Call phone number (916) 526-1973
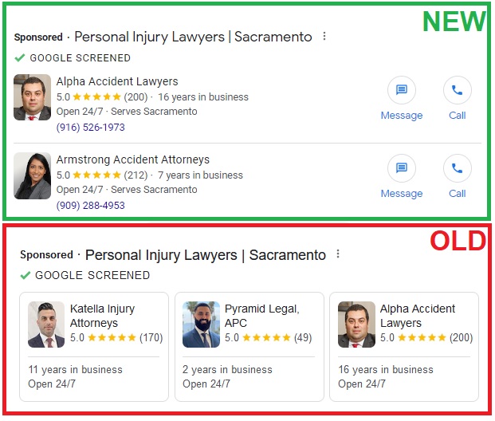495x421 pixels. click(90, 128)
